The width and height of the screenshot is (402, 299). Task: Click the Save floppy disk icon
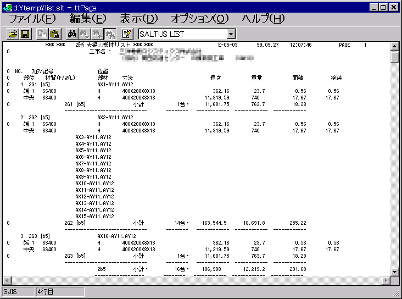tap(25, 34)
